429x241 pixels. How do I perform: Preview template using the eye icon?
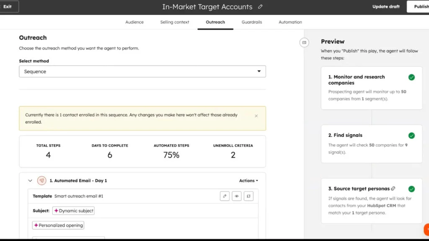(237, 196)
